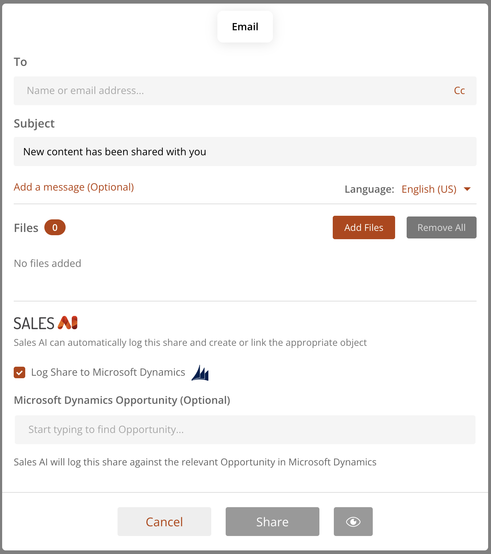Screen dimensions: 491x554
Task: Click the Remove All button
Action: (x=442, y=227)
